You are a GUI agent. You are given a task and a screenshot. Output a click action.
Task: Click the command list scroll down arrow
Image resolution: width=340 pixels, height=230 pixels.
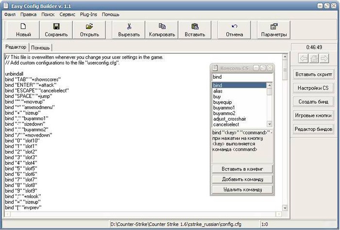click(269, 124)
